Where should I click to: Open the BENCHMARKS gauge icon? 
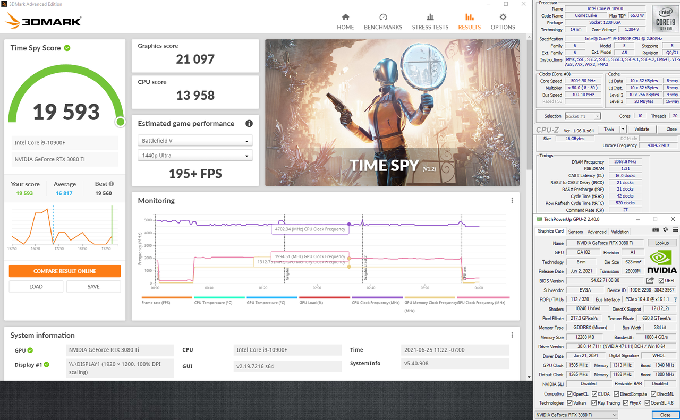point(383,17)
